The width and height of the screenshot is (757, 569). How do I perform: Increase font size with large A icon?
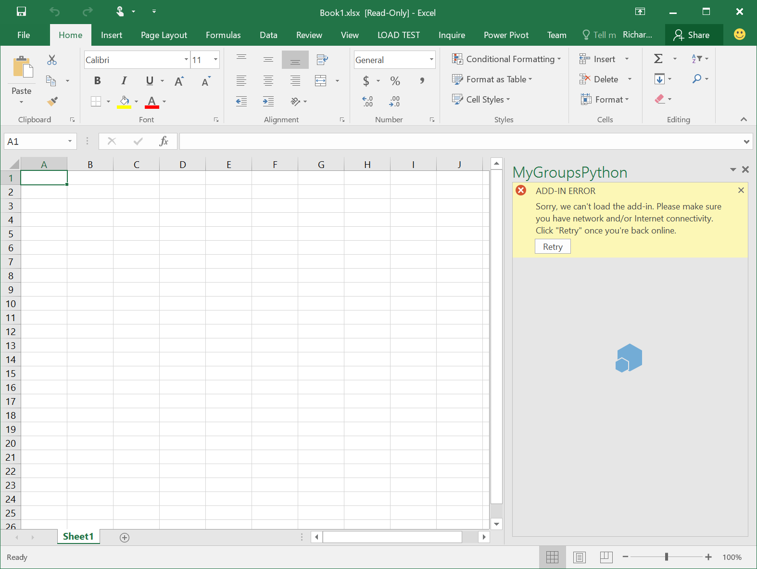point(179,81)
